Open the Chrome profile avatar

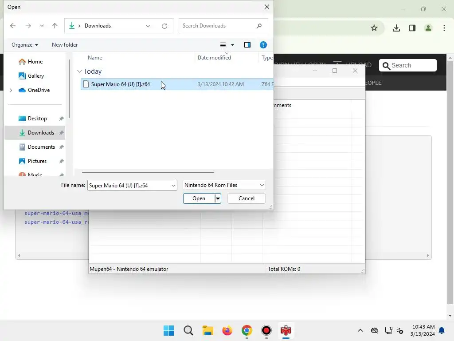click(428, 28)
